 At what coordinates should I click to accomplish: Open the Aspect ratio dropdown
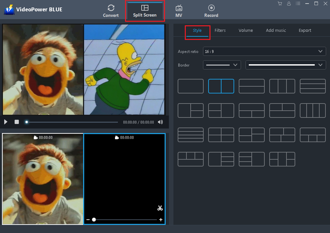point(264,51)
